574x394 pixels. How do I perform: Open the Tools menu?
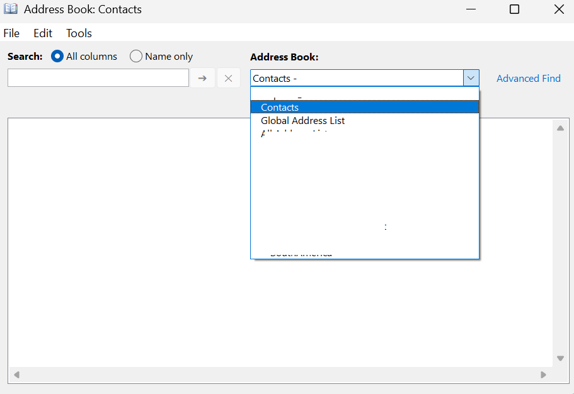[79, 33]
